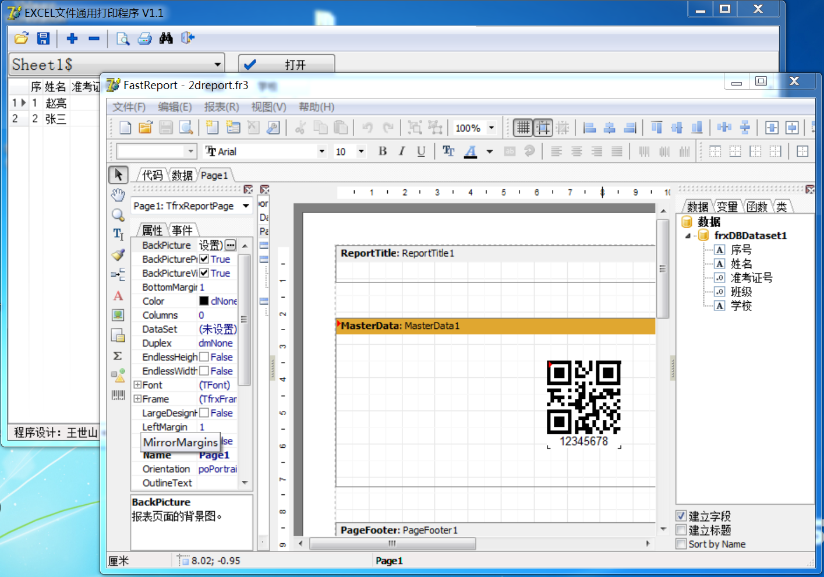Expand the Frame property node
This screenshot has height=577, width=824.
point(137,399)
